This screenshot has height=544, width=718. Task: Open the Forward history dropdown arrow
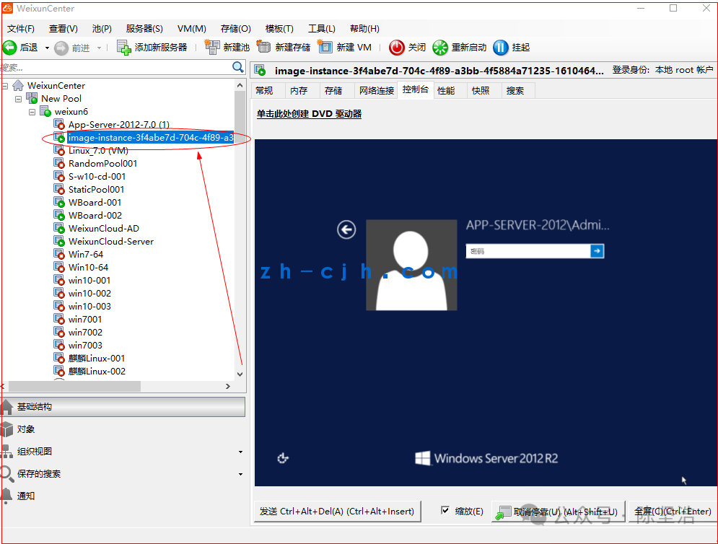(99, 48)
